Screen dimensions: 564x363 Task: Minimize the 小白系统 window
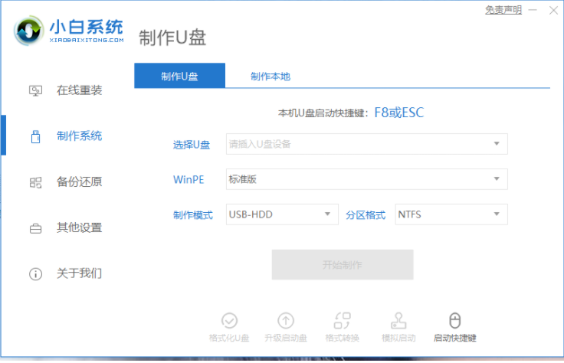533,10
